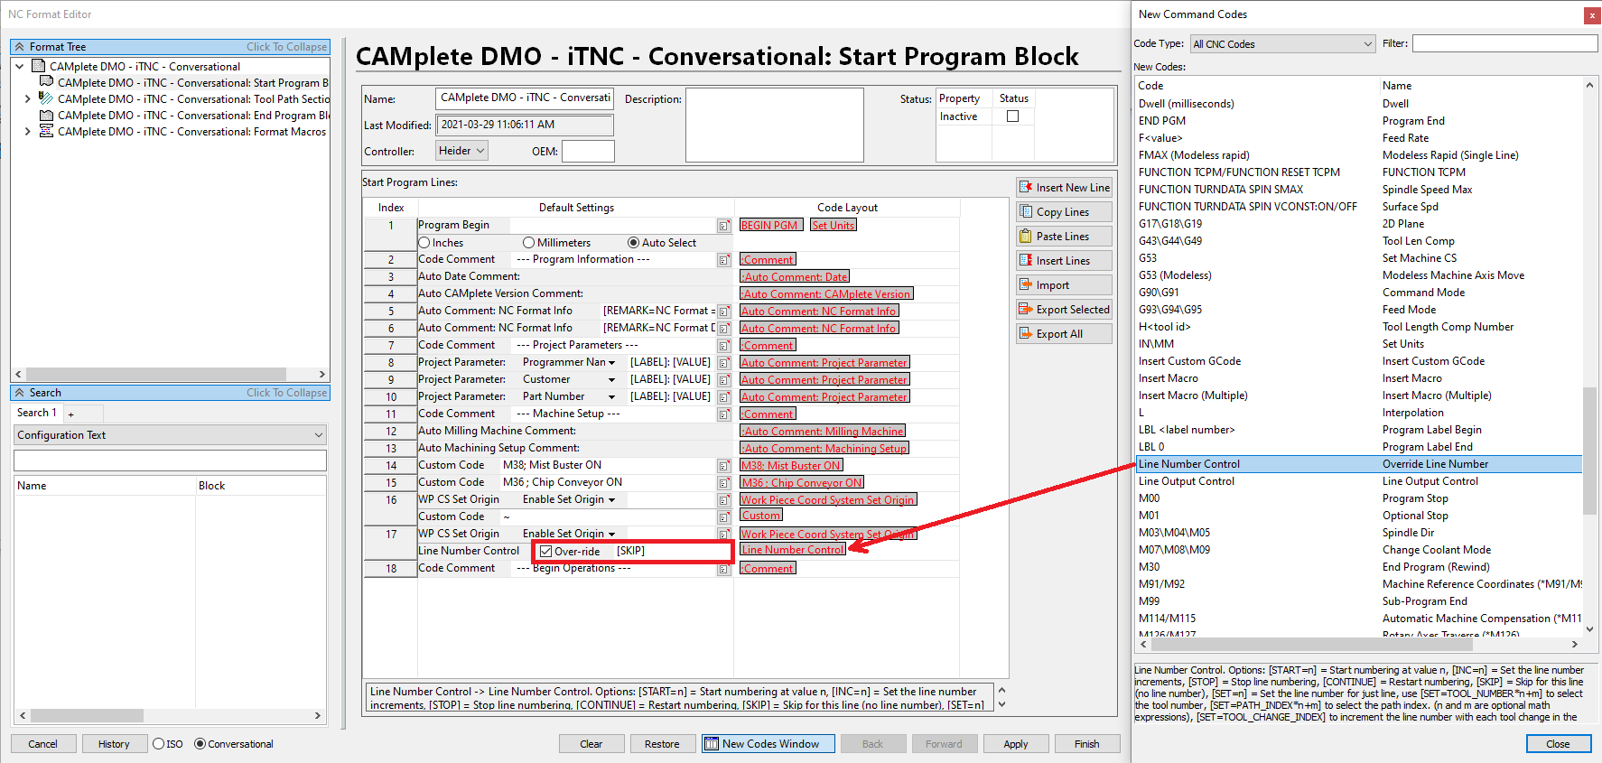
Task: Open edit icon on Programmer Nan parameter row
Action: tap(724, 363)
